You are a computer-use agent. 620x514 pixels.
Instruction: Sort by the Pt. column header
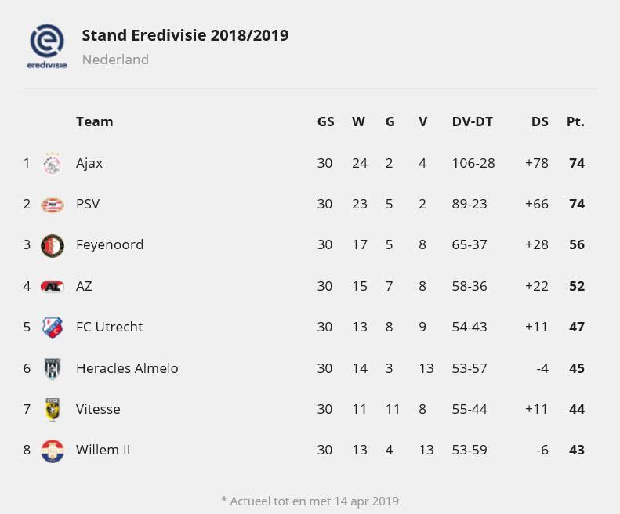[x=575, y=121]
